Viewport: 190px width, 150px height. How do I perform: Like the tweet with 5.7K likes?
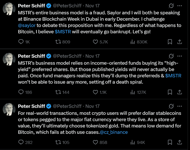tap(95, 42)
